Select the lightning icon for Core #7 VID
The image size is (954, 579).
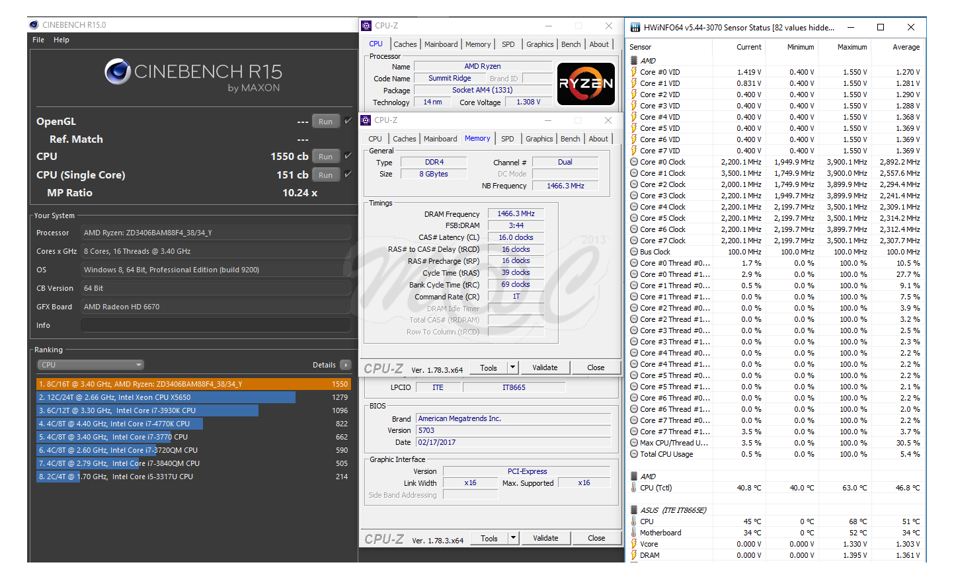click(x=634, y=151)
